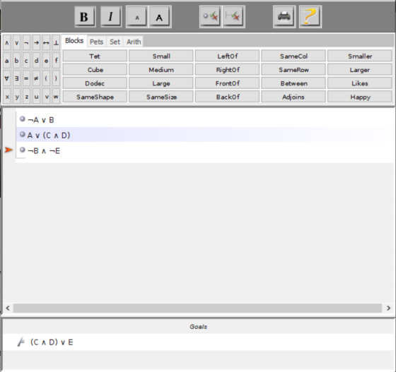Click the verify proof check icon
Screen dimensions: 396x372
coord(233,17)
